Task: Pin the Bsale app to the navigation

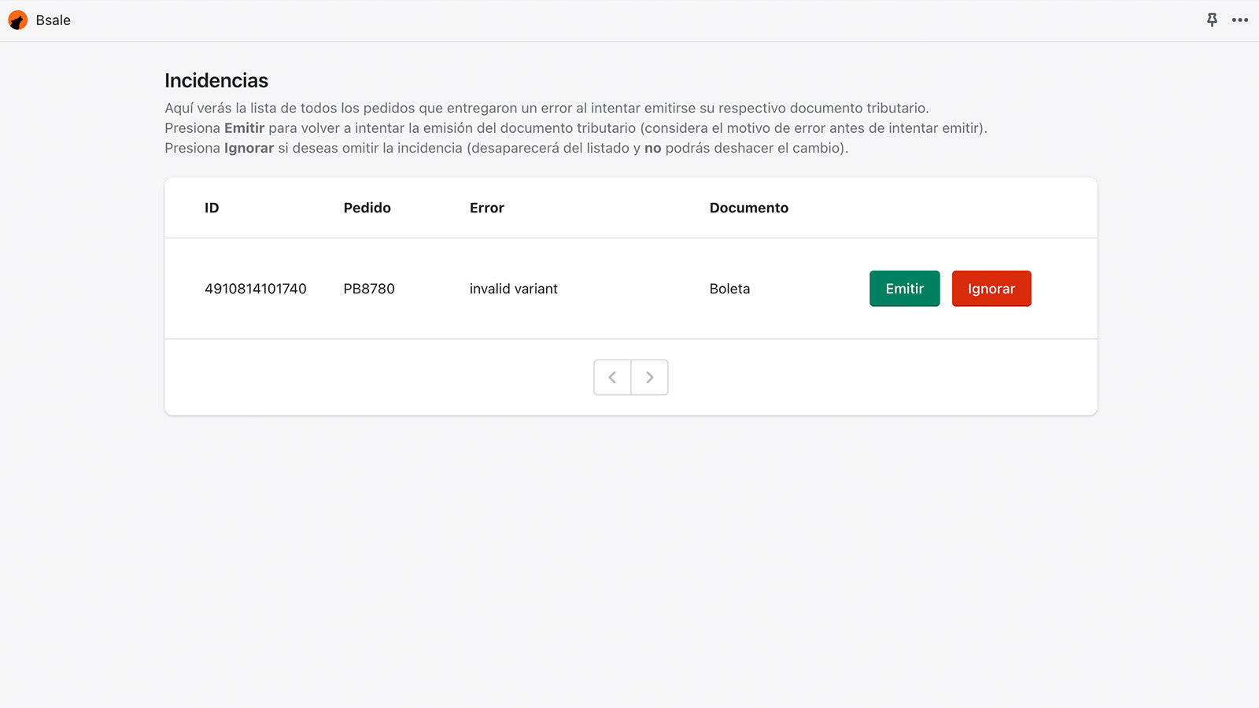Action: point(1213,20)
